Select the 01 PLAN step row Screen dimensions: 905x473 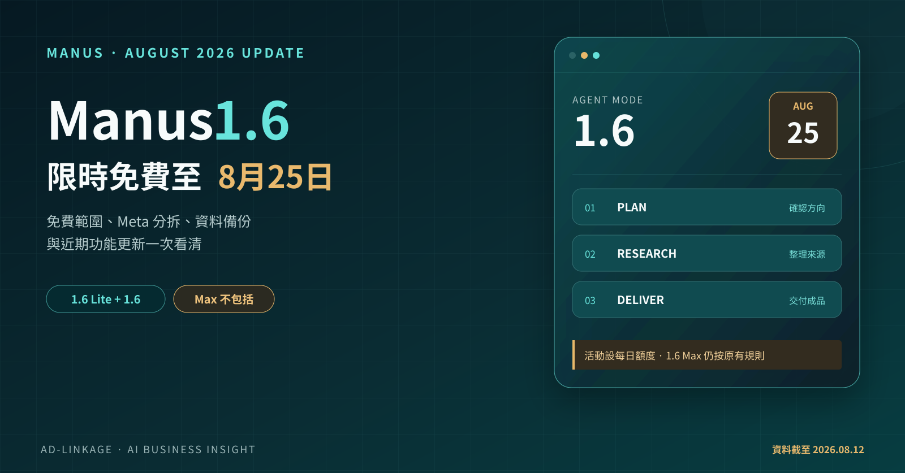pyautogui.click(x=707, y=207)
